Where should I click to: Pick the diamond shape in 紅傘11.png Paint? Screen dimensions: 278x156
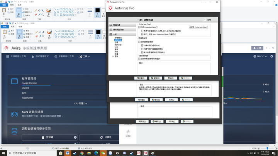point(58,12)
